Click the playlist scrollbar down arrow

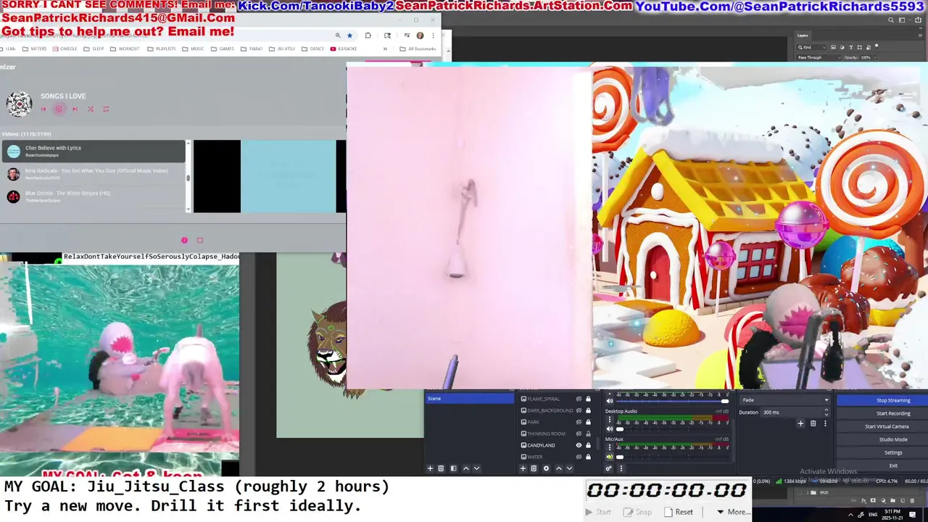pos(188,210)
